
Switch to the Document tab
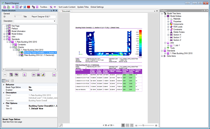tap(66, 11)
